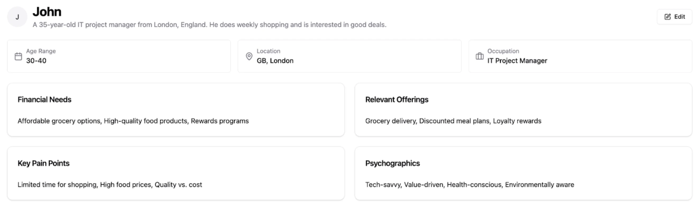
Task: Click the IT Project Manager occupation value
Action: tap(517, 61)
